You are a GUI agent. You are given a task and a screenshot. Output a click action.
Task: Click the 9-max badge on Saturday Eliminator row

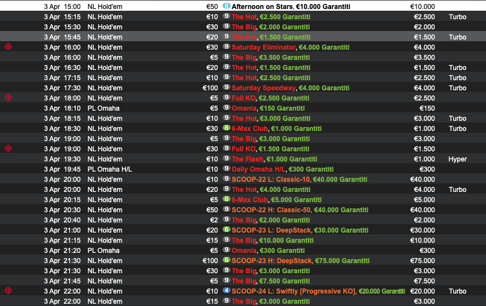pos(227,47)
